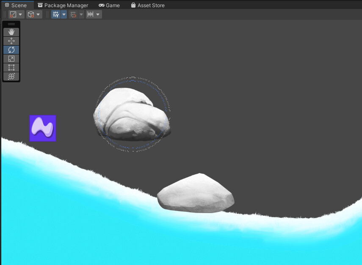Select the Scale tool
Screen dimensions: 362x265
pos(11,58)
